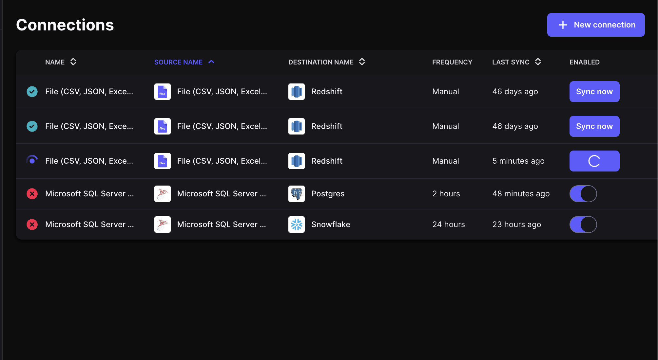Click the plus icon in New connection
658x360 pixels.
coord(563,25)
